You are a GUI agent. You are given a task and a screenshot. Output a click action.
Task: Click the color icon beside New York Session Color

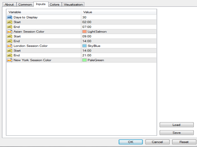[10, 60]
